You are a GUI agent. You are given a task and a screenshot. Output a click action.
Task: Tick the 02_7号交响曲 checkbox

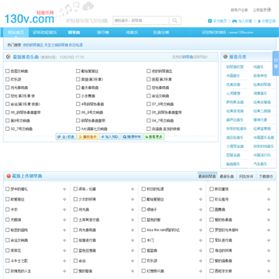click(8, 129)
